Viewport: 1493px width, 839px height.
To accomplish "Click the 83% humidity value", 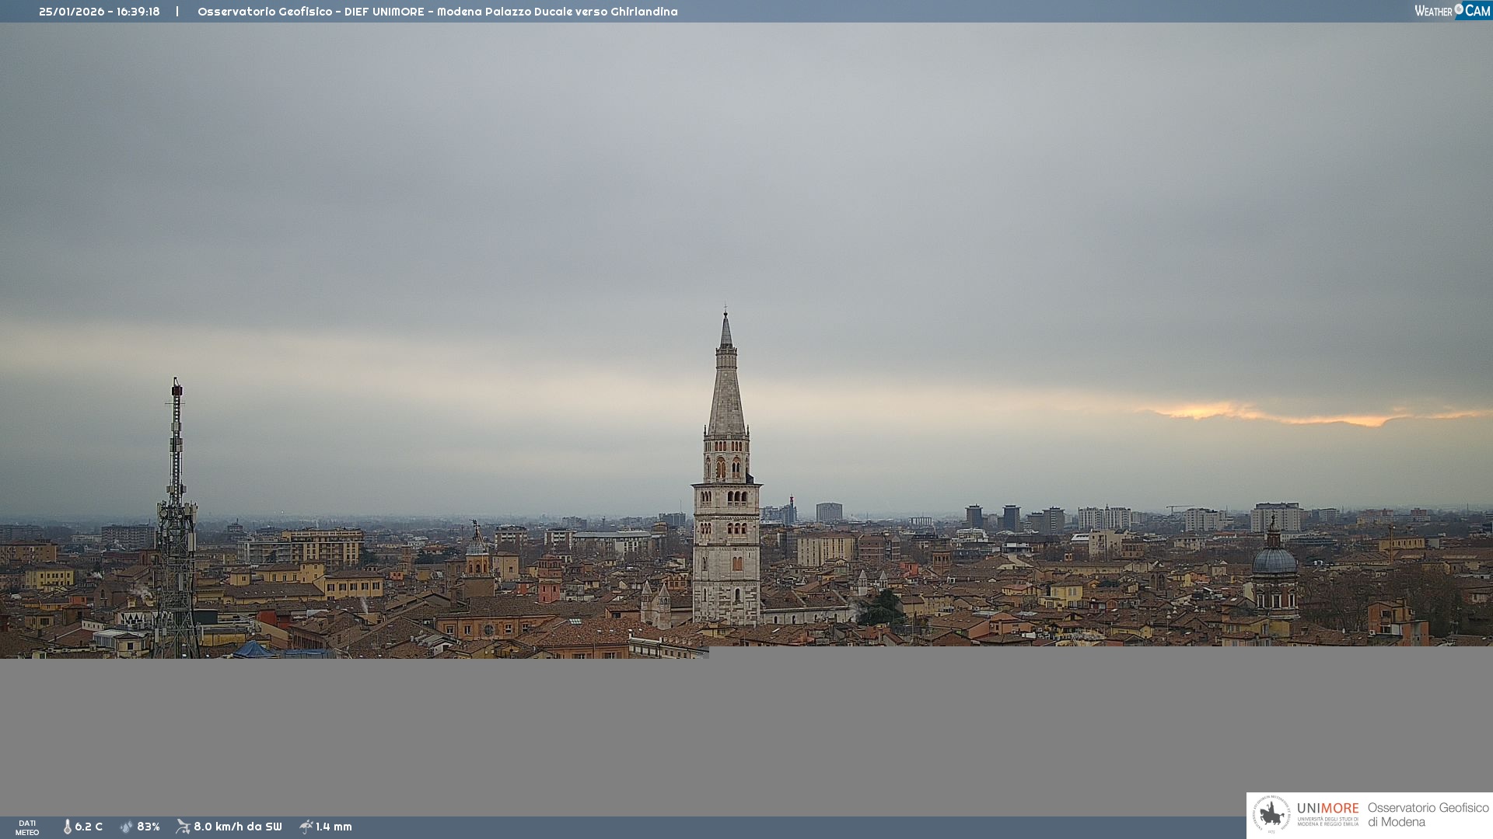I will point(149,827).
